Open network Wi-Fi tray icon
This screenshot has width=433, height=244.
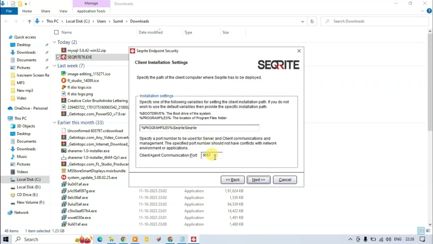(381, 239)
